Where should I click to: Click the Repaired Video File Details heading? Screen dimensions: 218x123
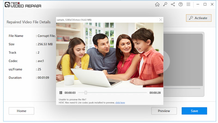pyautogui.click(x=29, y=22)
